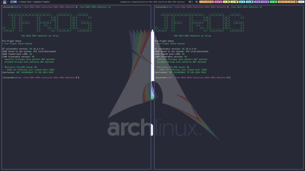Viewport: 305px width, 171px height.
Task: Open the memory usage 24% module
Action: pyautogui.click(x=234, y=2)
